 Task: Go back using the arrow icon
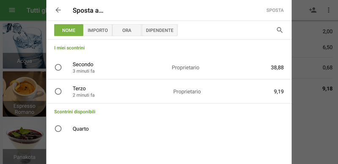pos(58,10)
